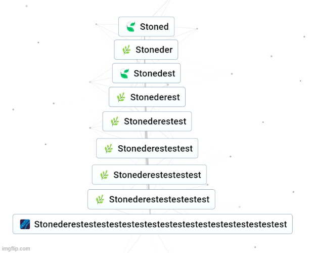Click the leaf emoji on the Stoned tile

pyautogui.click(x=131, y=27)
